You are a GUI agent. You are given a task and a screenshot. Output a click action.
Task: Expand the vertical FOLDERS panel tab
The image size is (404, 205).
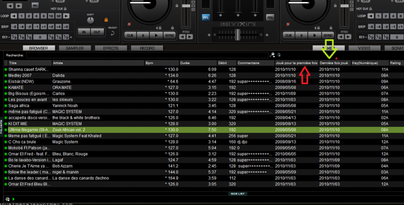(2, 126)
